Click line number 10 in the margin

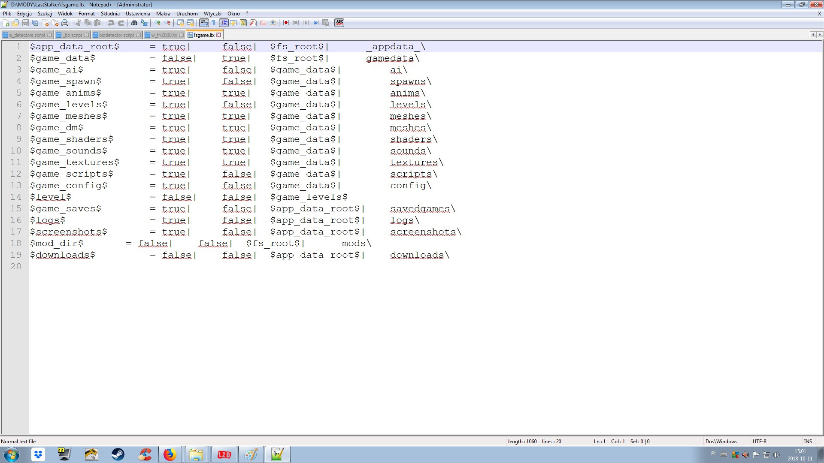(16, 151)
